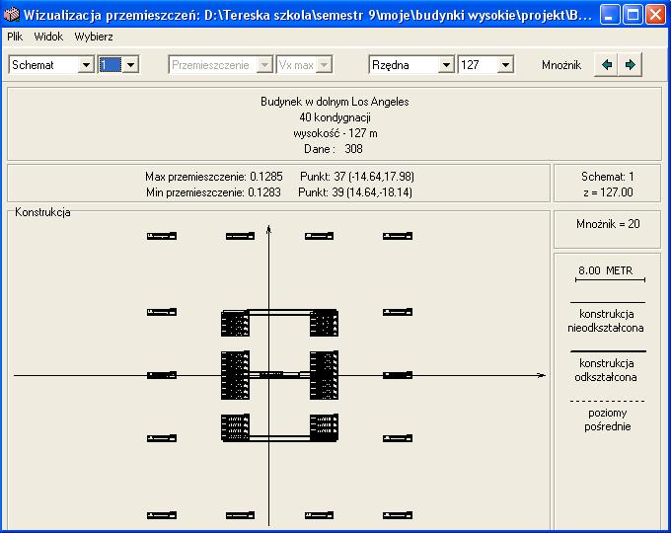671x533 pixels.
Task: Open the Widok menu
Action: (48, 37)
